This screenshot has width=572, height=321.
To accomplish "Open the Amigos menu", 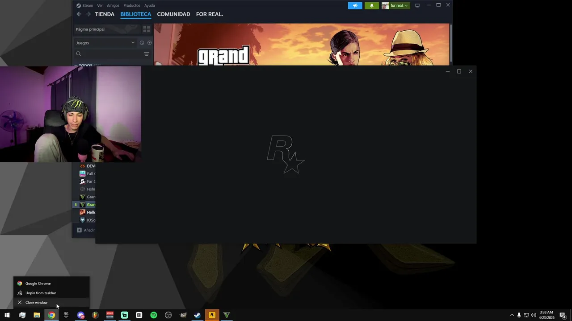I will click(113, 5).
